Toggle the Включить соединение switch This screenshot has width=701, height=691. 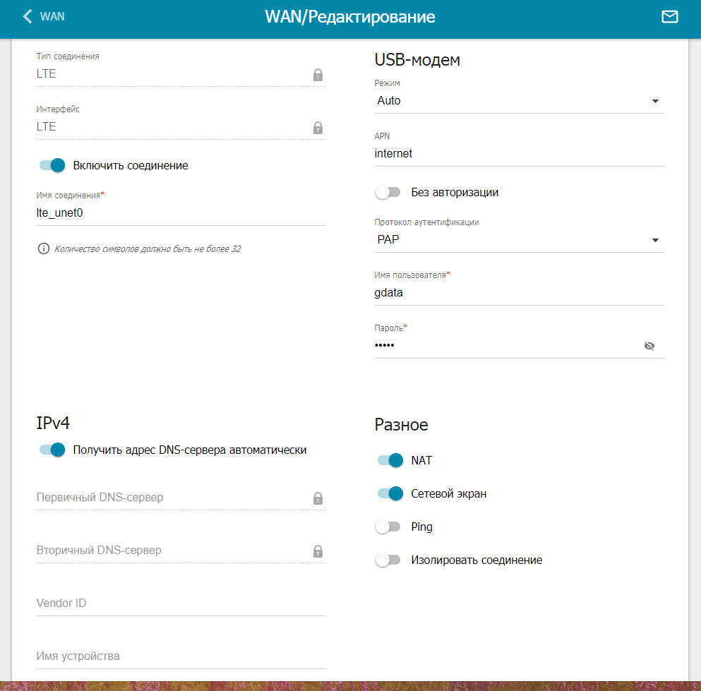point(52,166)
